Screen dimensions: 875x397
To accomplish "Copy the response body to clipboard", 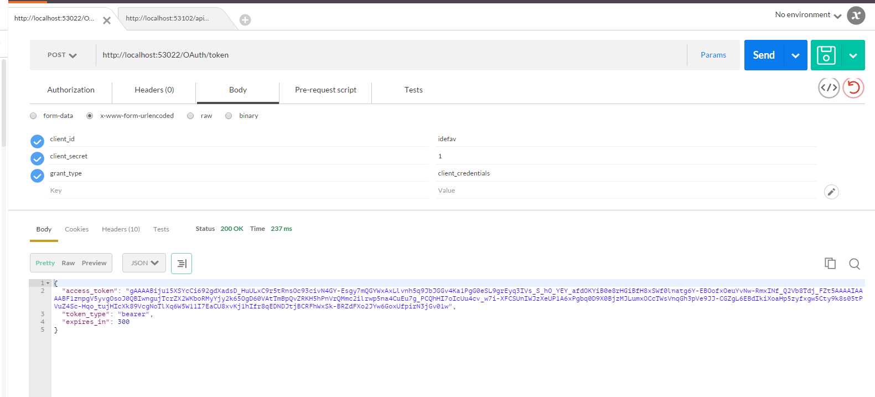I will 830,264.
